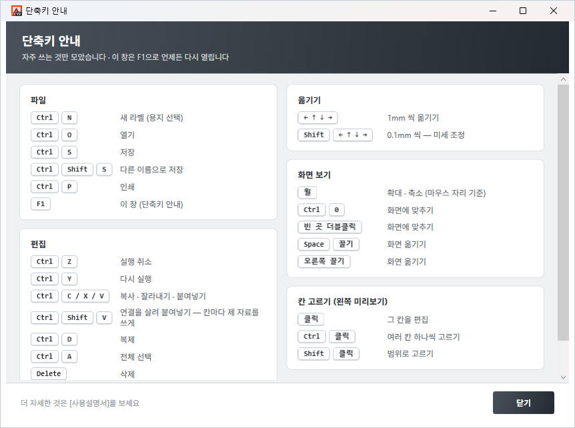Click the arrow keys badge beside 1mm 씩 옮기기
This screenshot has width=575, height=428.
pos(318,117)
